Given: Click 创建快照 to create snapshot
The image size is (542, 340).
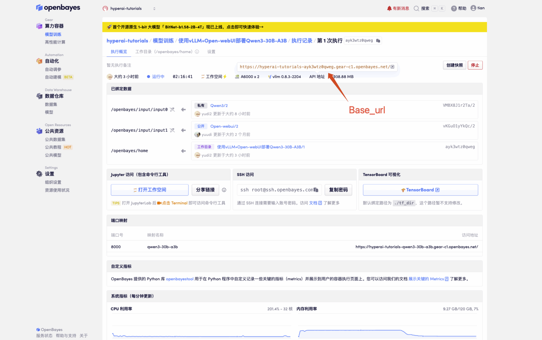Looking at the screenshot, I should click(454, 65).
